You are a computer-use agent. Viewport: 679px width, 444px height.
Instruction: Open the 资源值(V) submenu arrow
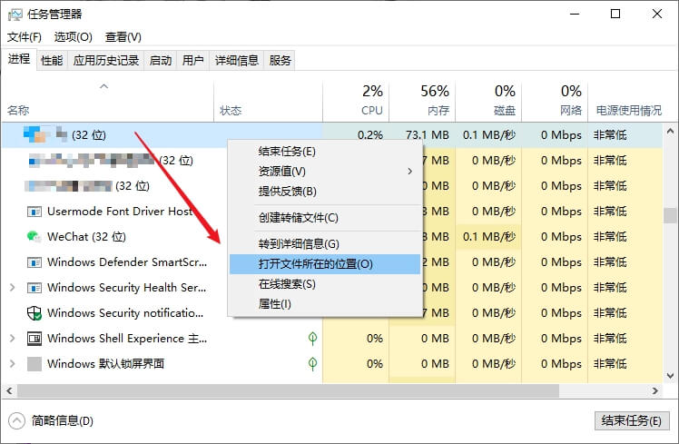click(x=409, y=172)
